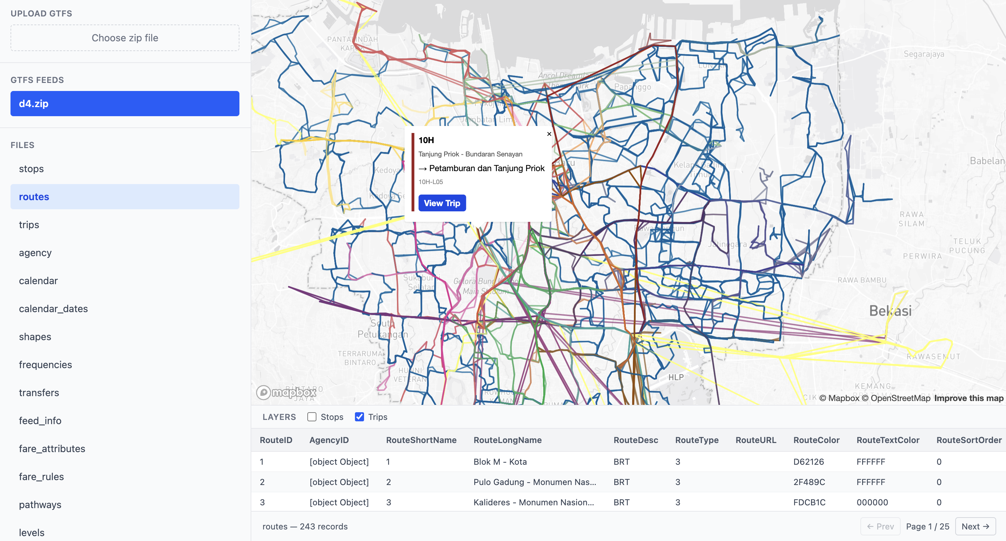Disable the Trips layer checkbox

[359, 417]
